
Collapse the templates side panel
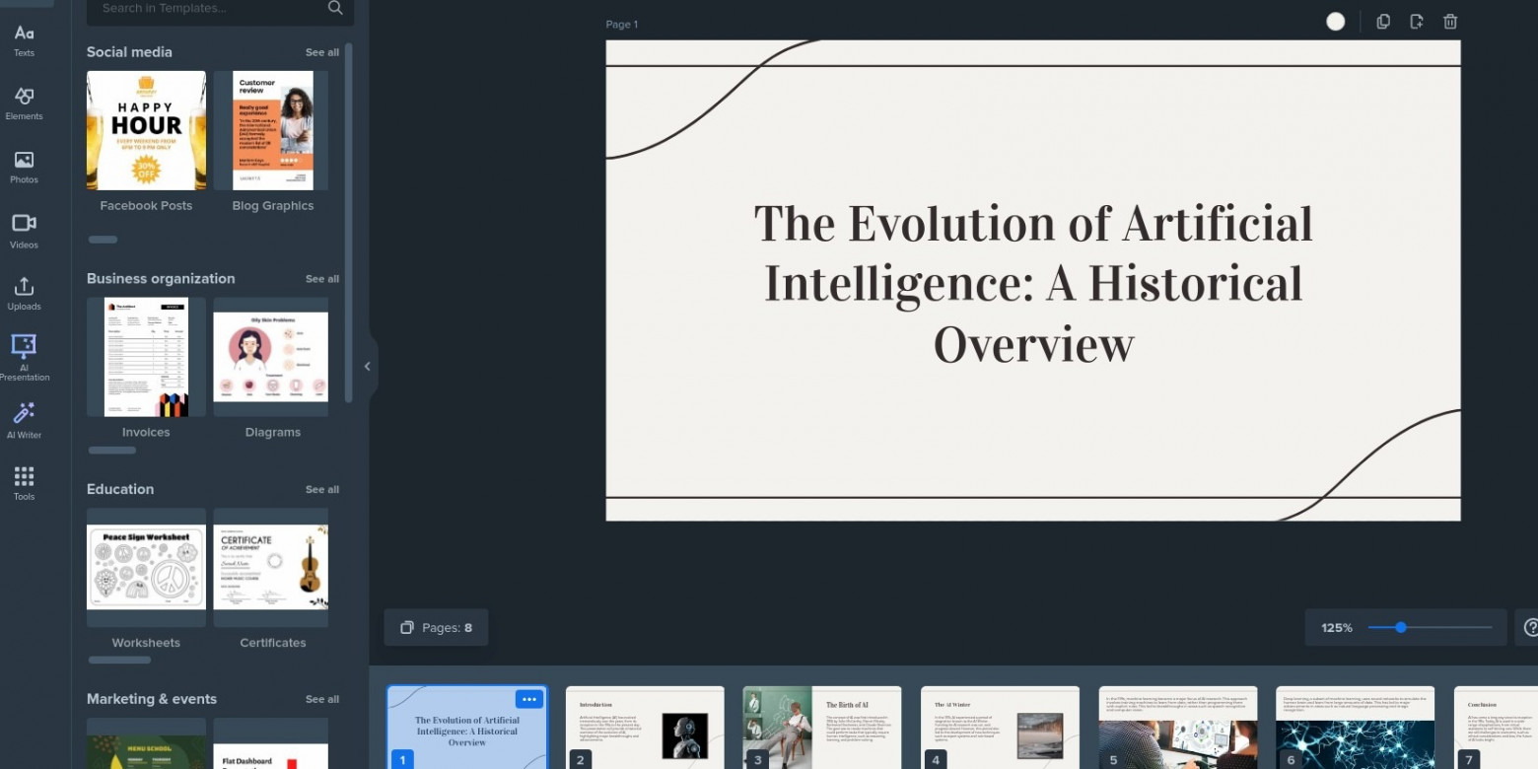coord(367,367)
